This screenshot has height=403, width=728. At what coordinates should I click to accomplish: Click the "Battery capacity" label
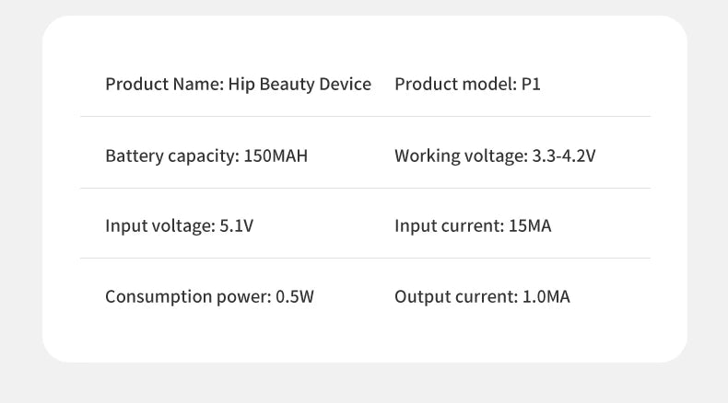pos(170,155)
